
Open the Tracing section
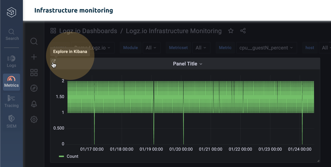[11, 101]
